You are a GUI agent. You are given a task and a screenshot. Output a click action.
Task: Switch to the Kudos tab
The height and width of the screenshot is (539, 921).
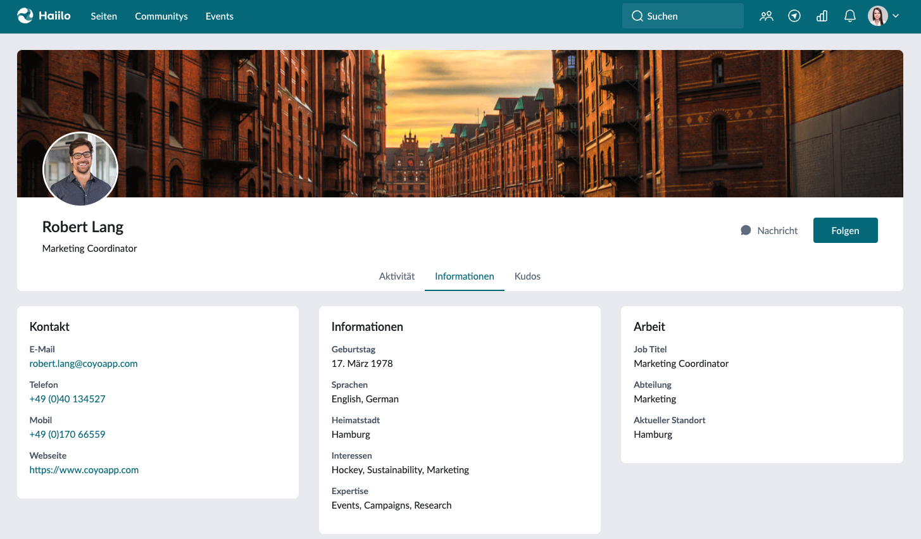tap(527, 276)
